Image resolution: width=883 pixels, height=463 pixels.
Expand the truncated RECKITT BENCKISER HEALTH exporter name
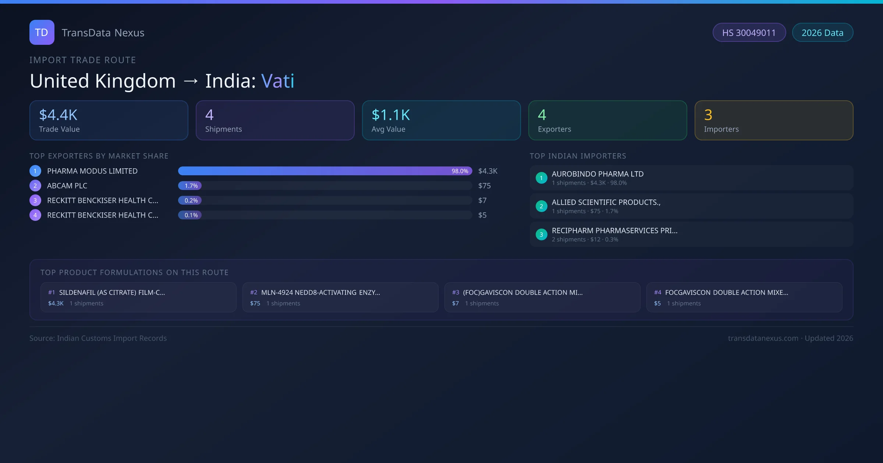102,200
